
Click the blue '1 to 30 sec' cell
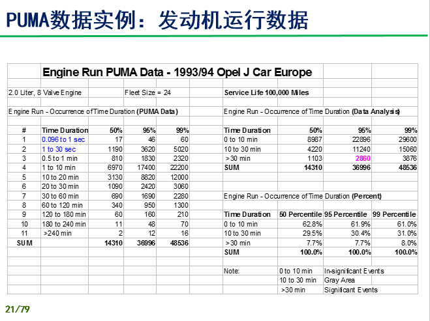click(x=59, y=149)
